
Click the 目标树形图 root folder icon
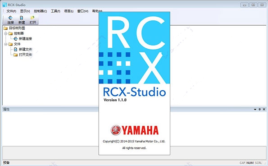click(x=5, y=28)
